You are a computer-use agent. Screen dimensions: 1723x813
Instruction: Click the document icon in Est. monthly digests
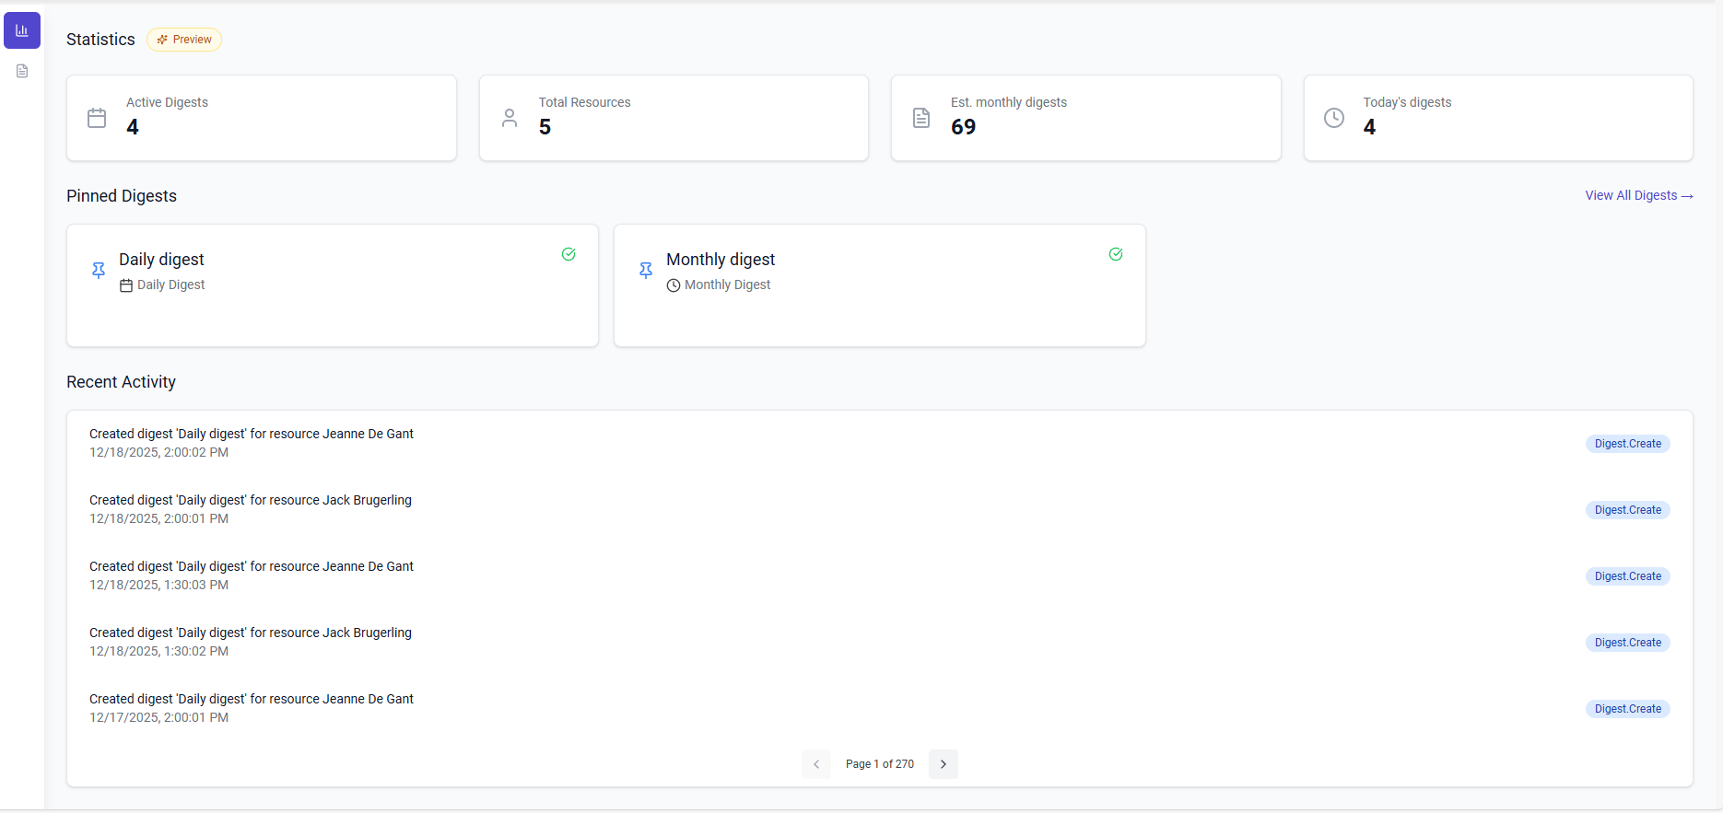coord(921,118)
